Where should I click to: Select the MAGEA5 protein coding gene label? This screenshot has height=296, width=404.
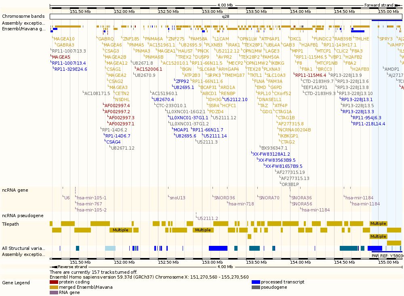61,57
